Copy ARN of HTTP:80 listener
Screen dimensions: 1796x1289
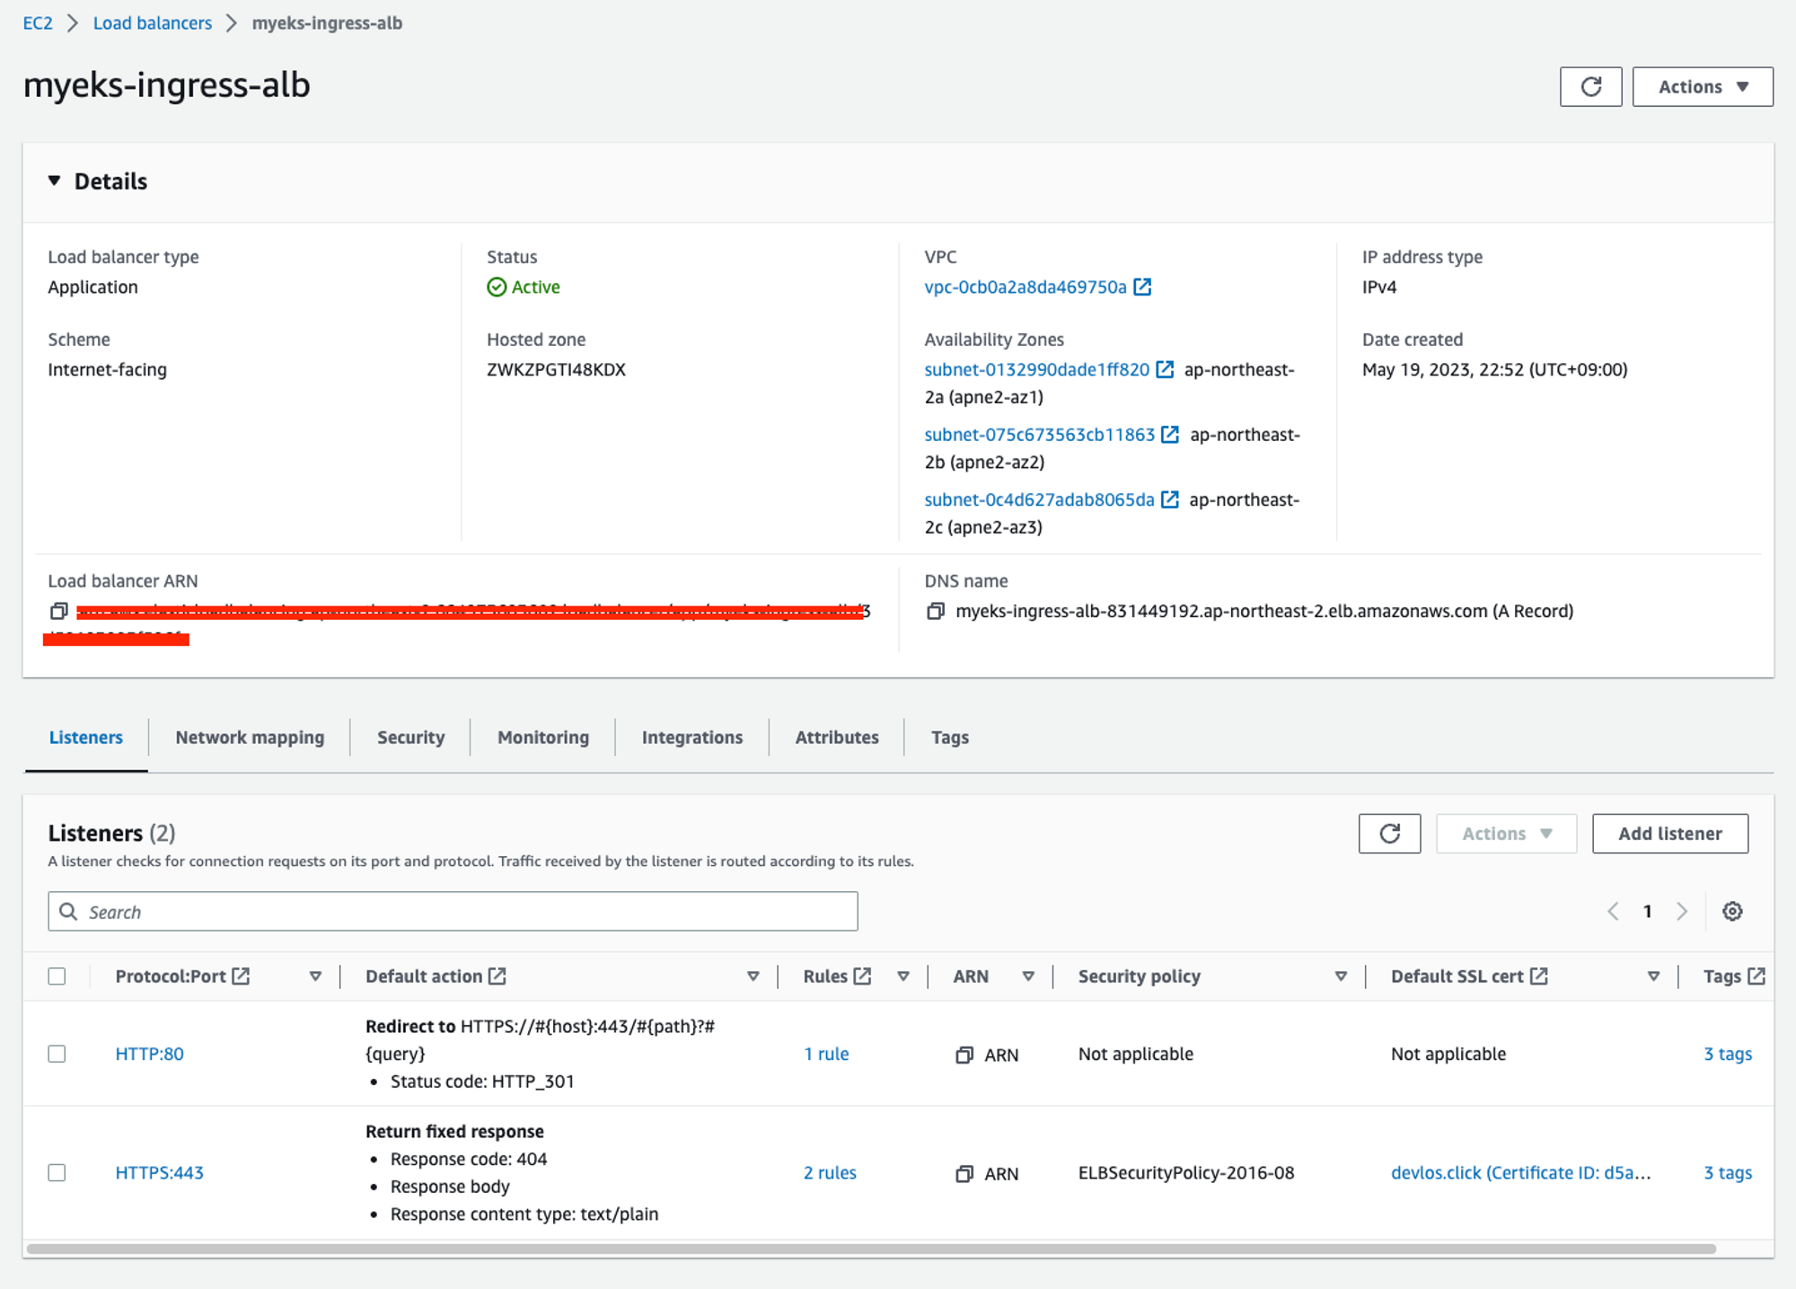(x=964, y=1055)
